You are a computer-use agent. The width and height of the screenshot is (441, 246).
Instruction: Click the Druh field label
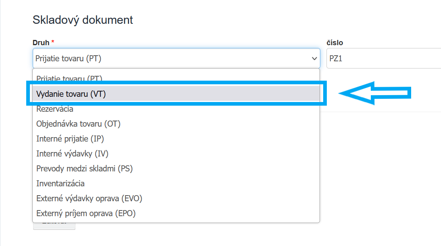pyautogui.click(x=41, y=43)
